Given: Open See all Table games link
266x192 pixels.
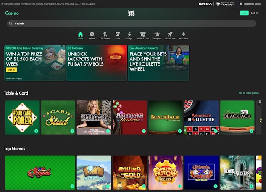Looking at the screenshot, I should tap(248, 93).
